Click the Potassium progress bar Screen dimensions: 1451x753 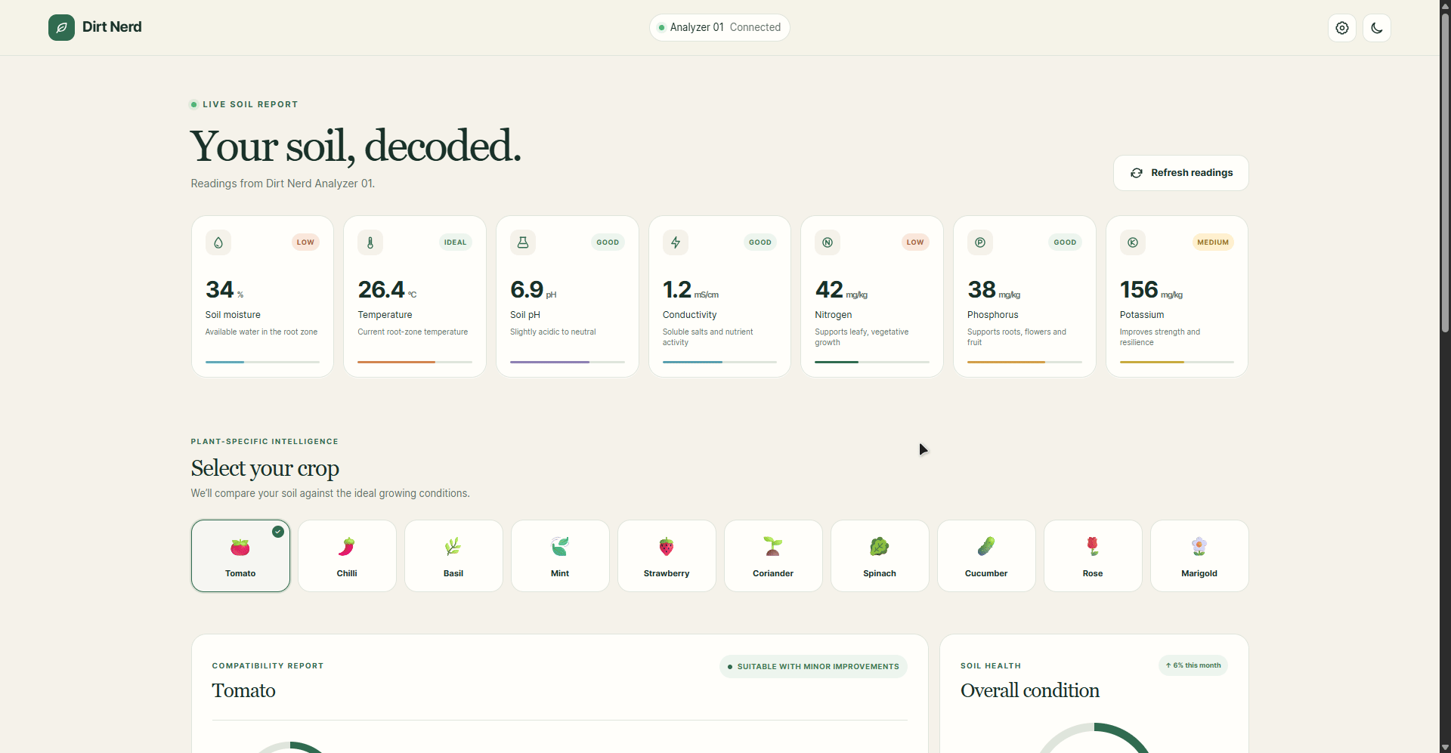pos(1177,363)
